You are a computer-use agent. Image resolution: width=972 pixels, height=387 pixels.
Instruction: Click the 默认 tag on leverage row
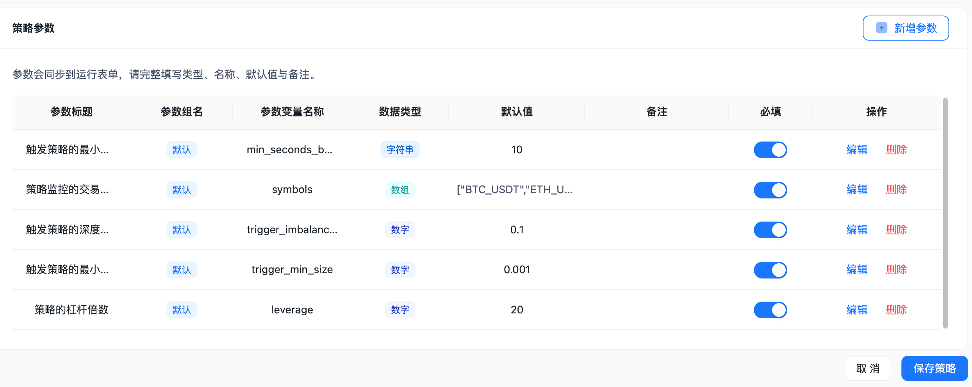(181, 310)
